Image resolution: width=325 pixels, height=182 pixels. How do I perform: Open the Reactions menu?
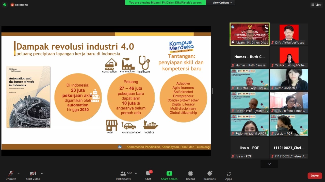point(209,175)
